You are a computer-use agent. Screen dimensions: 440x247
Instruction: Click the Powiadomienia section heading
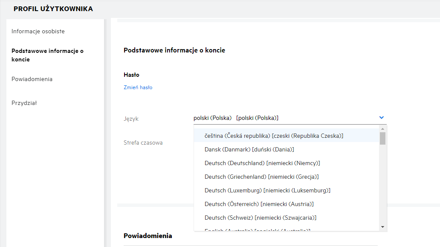148,235
